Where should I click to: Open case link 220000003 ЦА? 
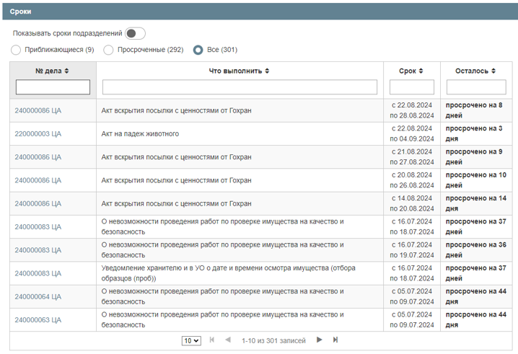[x=38, y=134]
